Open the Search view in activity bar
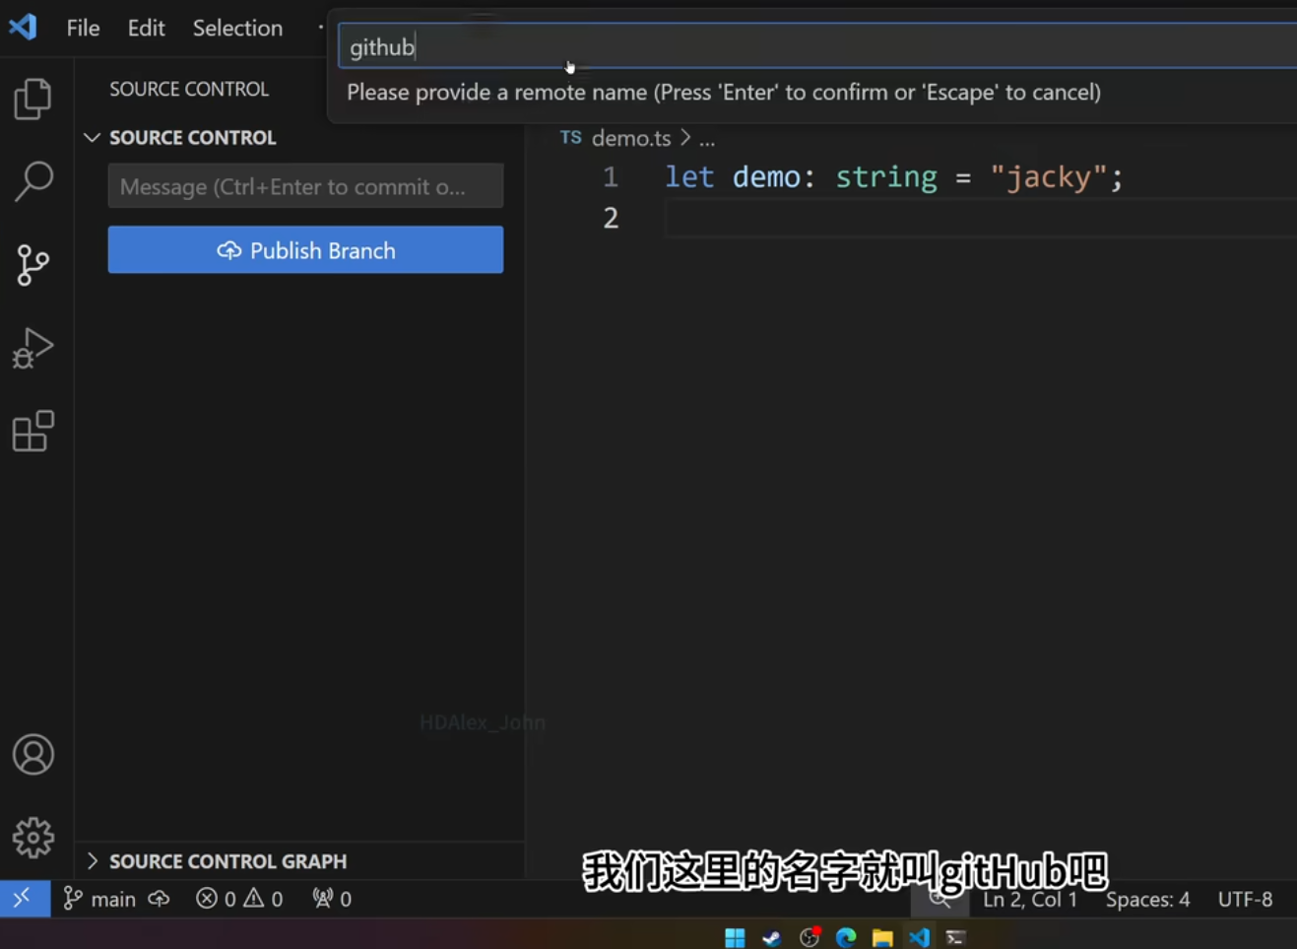Viewport: 1297px width, 949px height. 32,181
